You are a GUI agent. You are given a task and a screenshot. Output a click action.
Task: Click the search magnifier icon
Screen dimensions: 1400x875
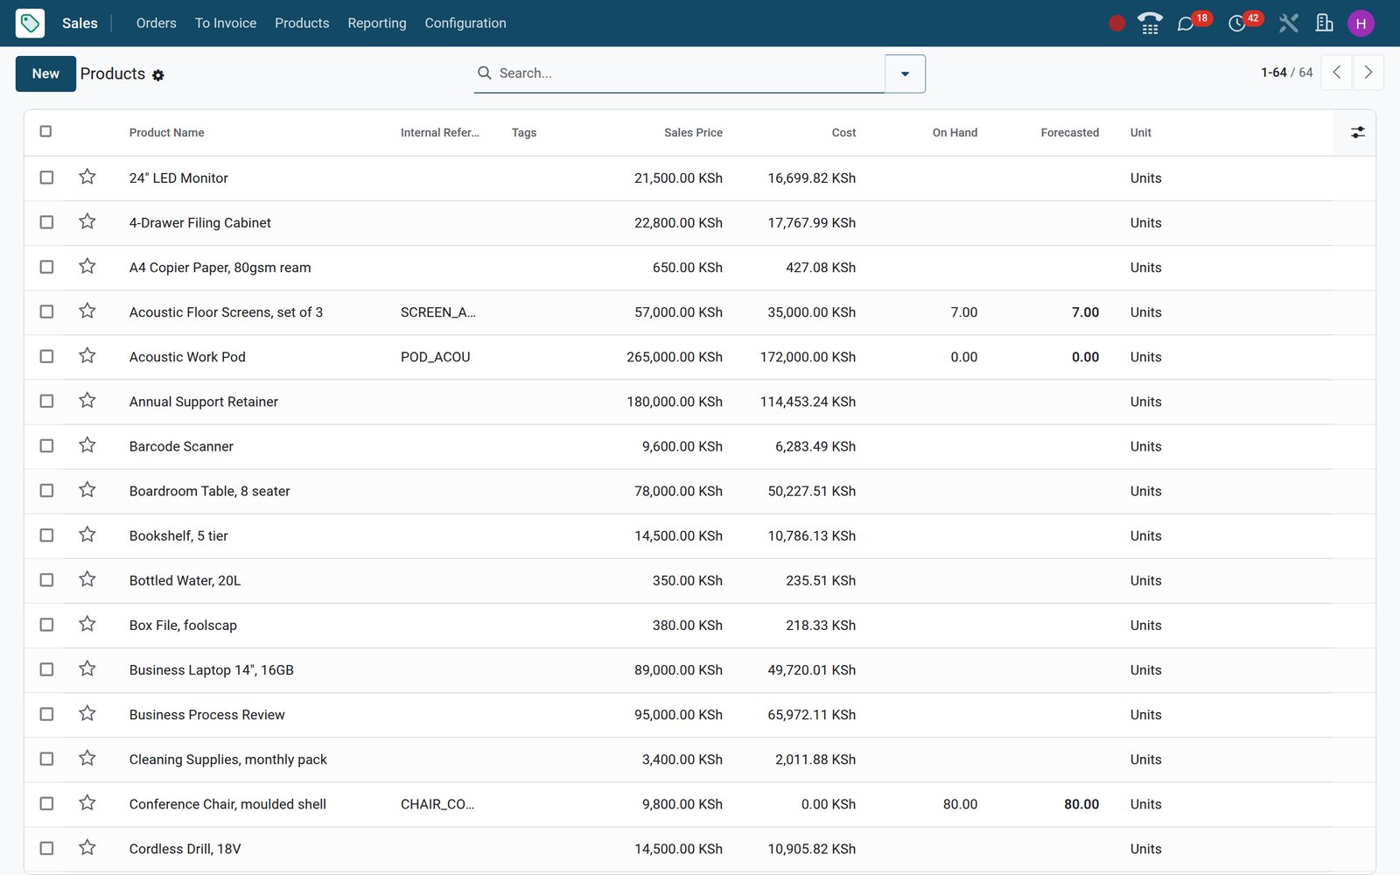484,73
